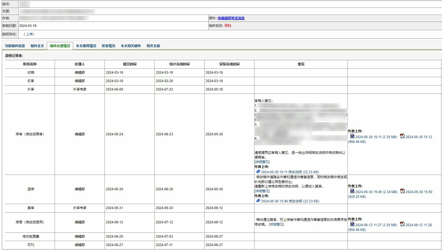
Task: Click PDF icon for 2024-06-12 11:28 upload
Action: 402,224
